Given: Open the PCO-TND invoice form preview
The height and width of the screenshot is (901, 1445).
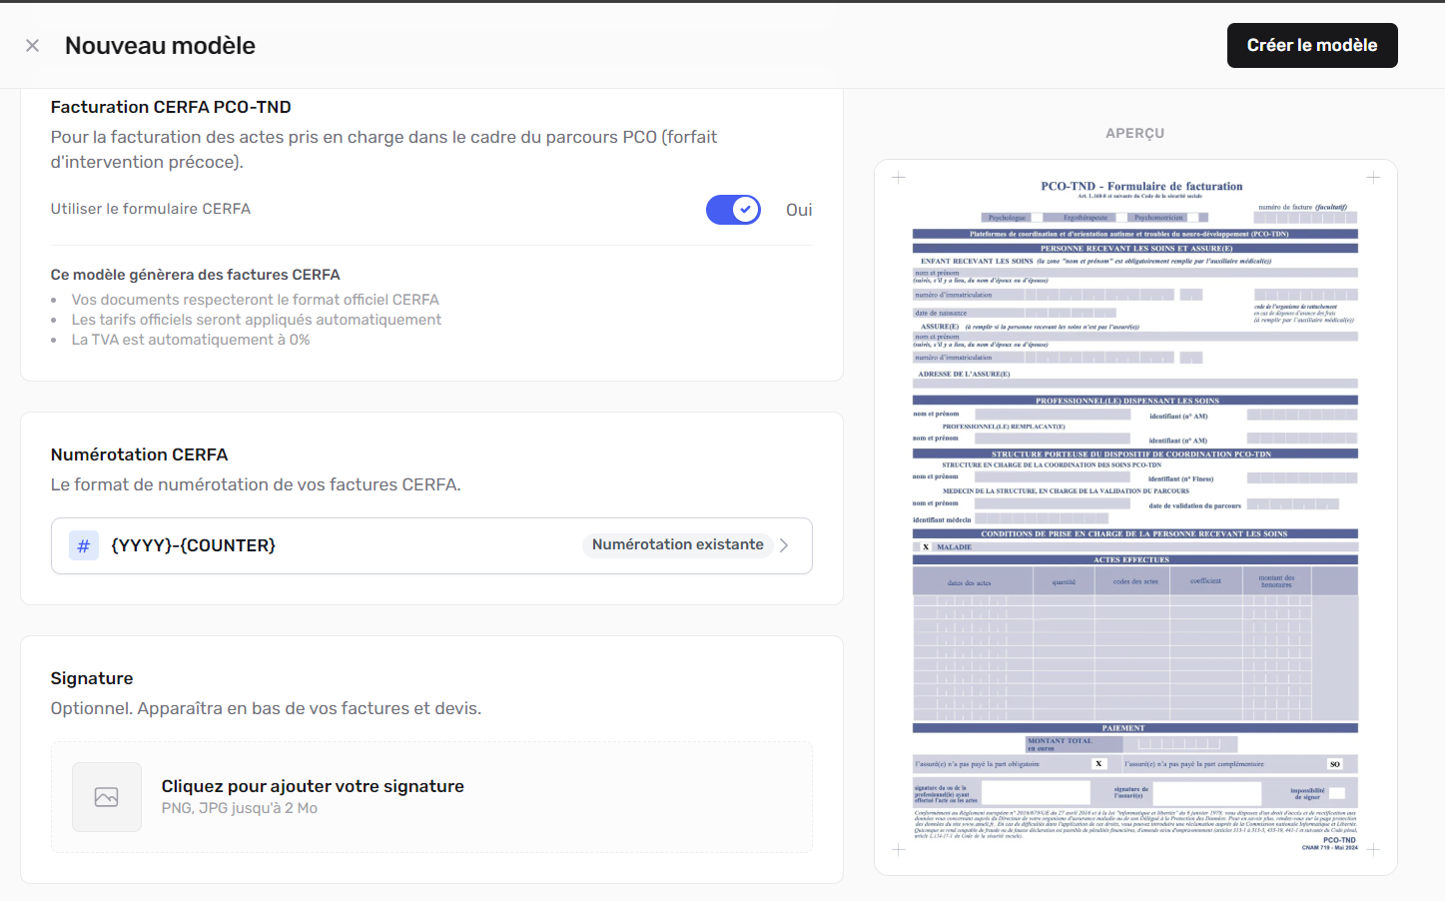Looking at the screenshot, I should coord(1135,517).
